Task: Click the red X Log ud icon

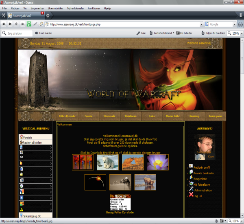Action: tap(191, 194)
